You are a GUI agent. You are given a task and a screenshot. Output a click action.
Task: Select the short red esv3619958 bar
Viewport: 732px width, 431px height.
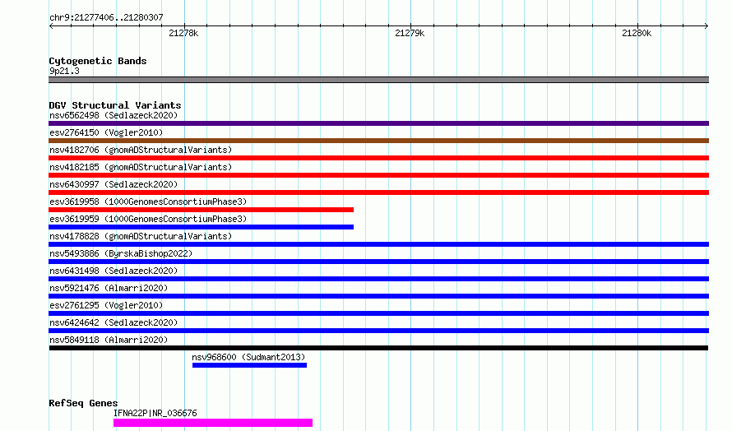(202, 210)
